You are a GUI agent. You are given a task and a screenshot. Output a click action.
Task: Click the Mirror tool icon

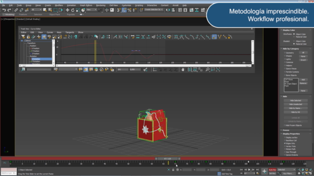168,10
